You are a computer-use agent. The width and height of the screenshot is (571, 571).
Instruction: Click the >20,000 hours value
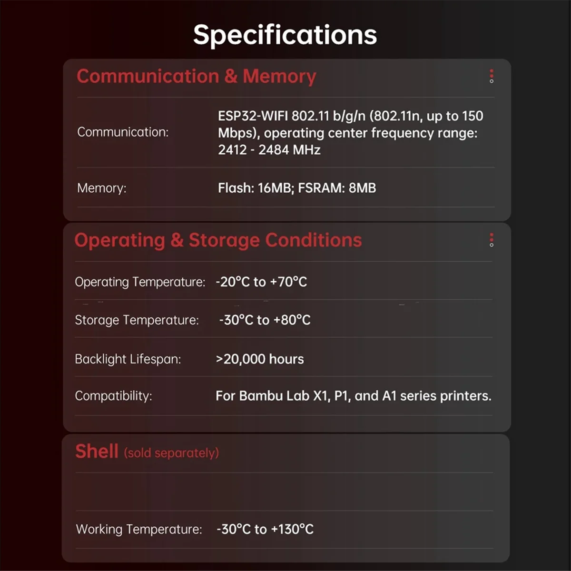coord(260,359)
